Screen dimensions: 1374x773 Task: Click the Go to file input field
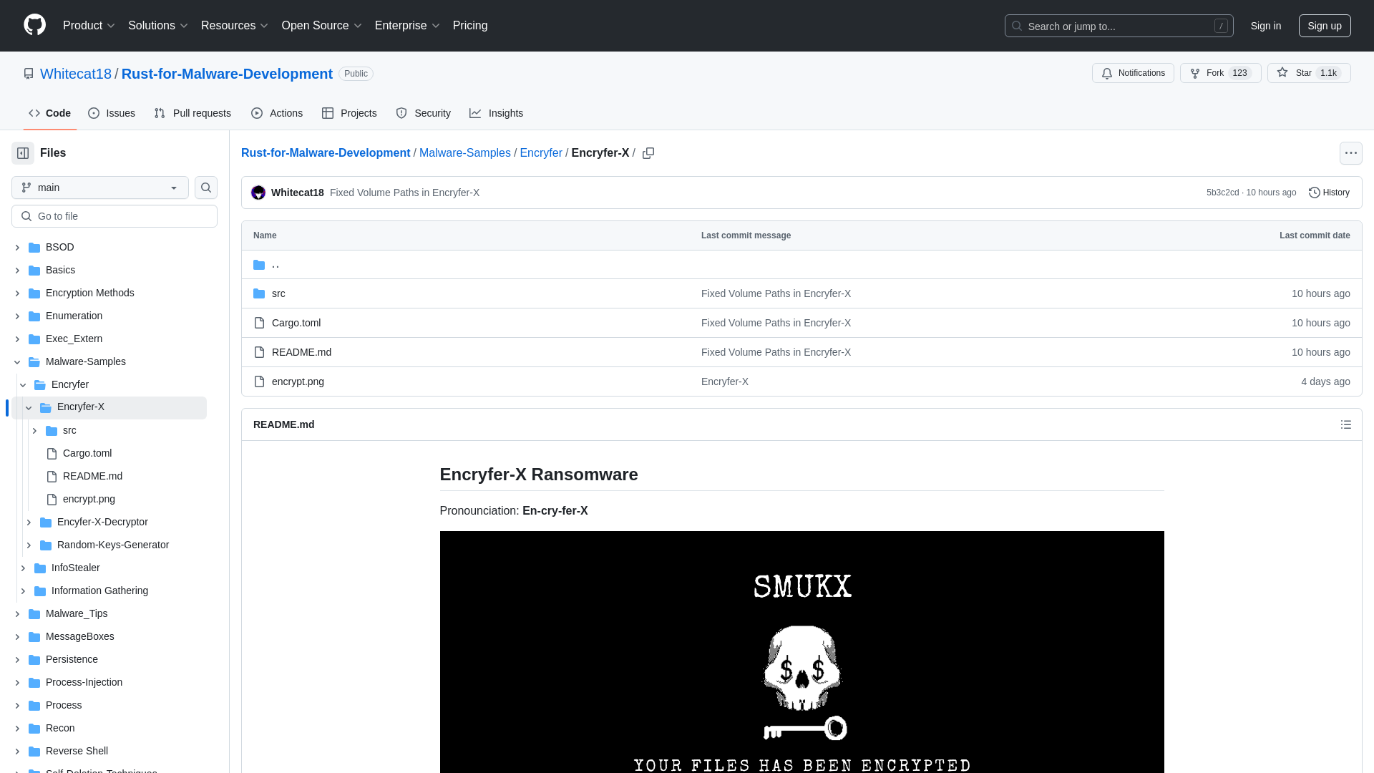[x=114, y=216]
